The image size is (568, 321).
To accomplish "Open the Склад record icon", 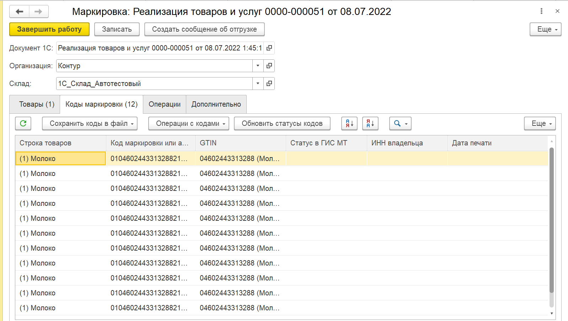I will point(269,84).
